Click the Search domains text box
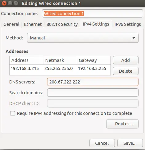Viewport: 145px width, 150px height. (x=93, y=93)
